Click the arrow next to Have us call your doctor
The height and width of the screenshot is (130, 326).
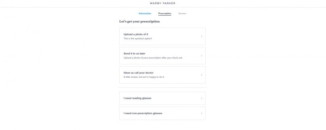(x=201, y=75)
